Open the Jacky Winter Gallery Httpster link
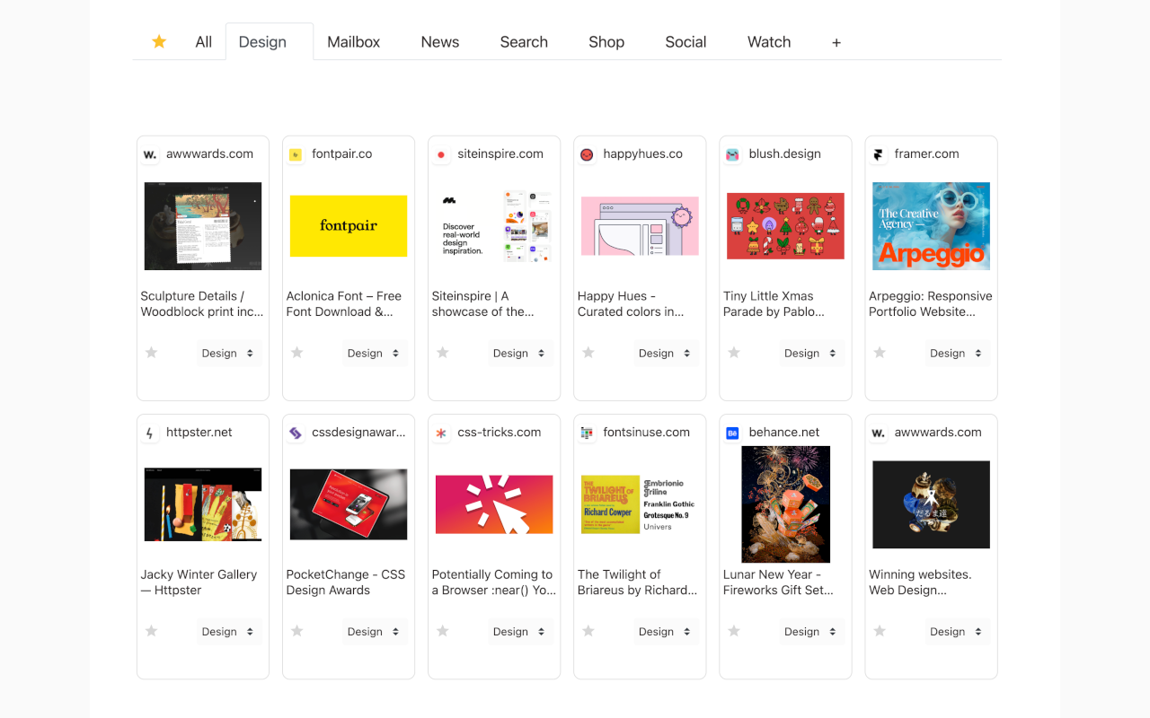The height and width of the screenshot is (718, 1150). click(199, 582)
